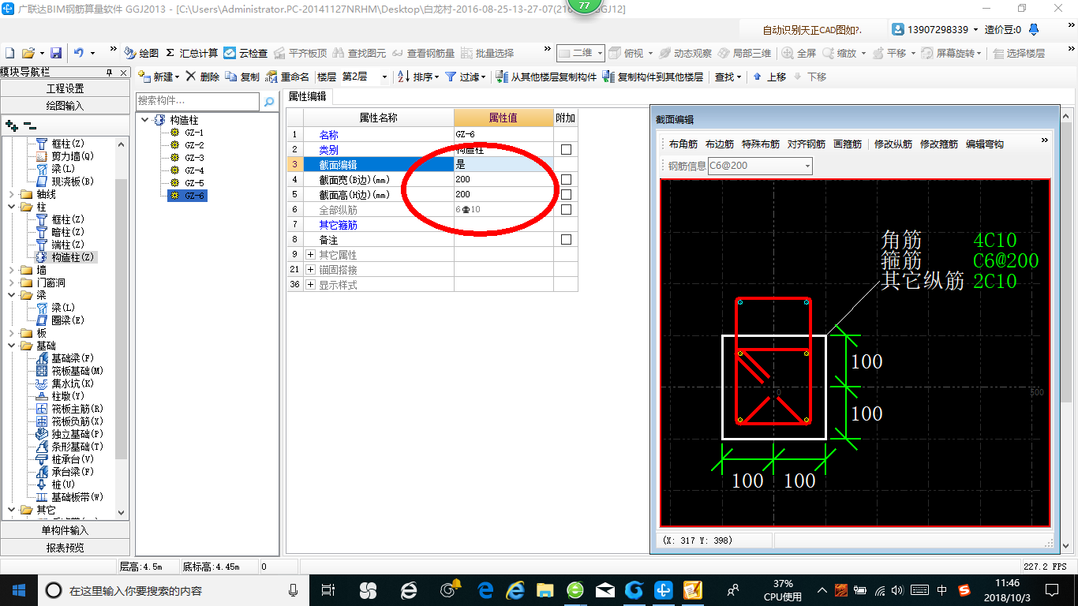Select 独立基础(P) in the navigation tree
Viewport: 1078px width, 606px height.
point(77,434)
